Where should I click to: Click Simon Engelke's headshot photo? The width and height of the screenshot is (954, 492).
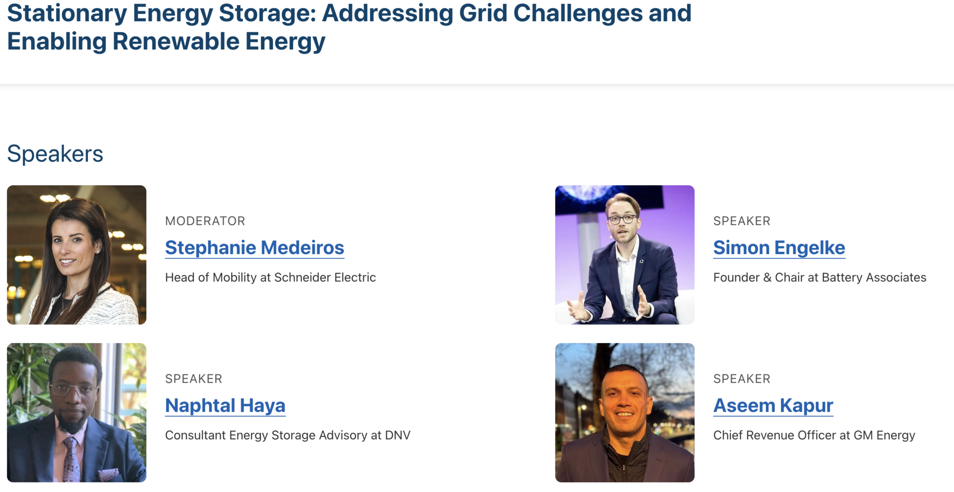point(625,255)
